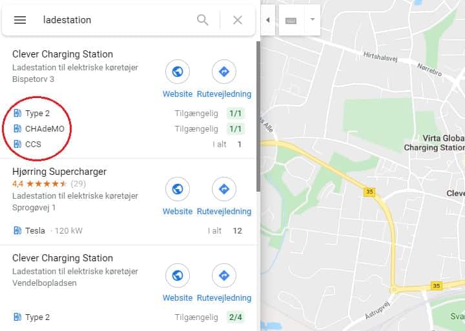Clear the ladestation search
Image resolution: width=465 pixels, height=331 pixels.
coord(238,20)
